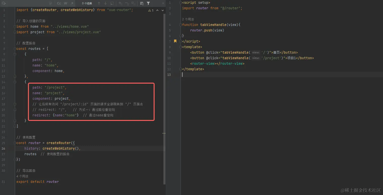Click 'export default router' keyword line
The image size is (383, 195).
click(38, 182)
